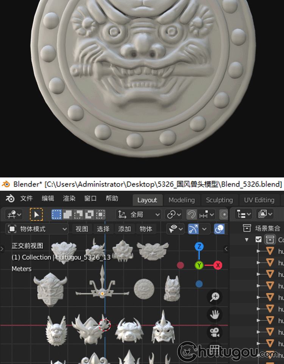This screenshot has height=364, width=284.
Task: Click the blue Z axis gizmo ball
Action: pyautogui.click(x=199, y=246)
